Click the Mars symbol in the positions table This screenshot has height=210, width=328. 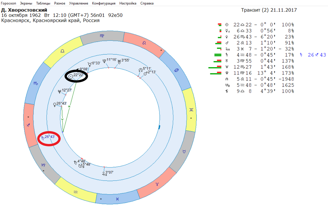[x=226, y=43]
